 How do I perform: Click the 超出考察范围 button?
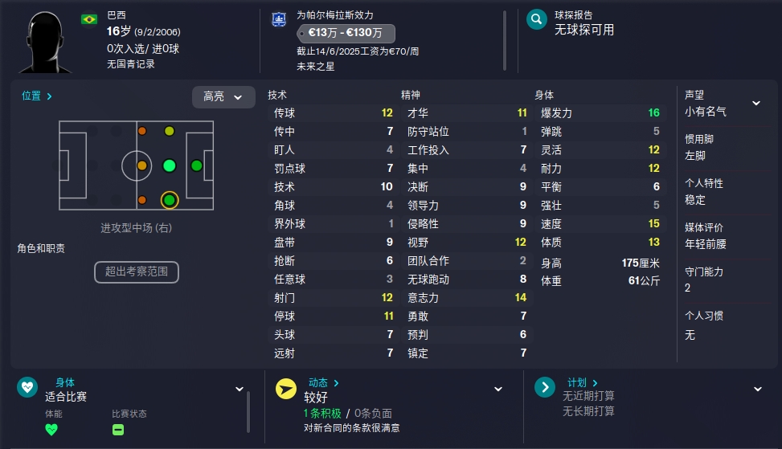pyautogui.click(x=137, y=272)
